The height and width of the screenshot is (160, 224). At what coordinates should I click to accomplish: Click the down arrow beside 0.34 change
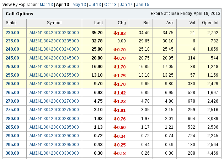tap(115, 136)
